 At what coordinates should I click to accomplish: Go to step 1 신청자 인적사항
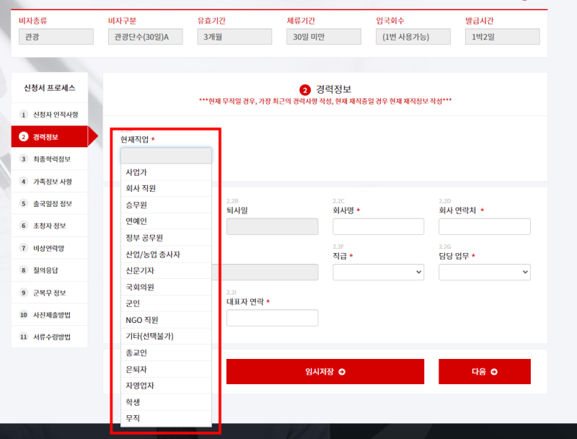49,115
